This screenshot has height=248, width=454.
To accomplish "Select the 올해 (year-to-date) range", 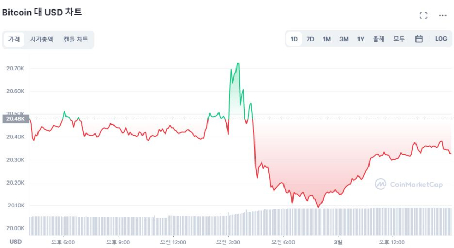I will pos(379,39).
